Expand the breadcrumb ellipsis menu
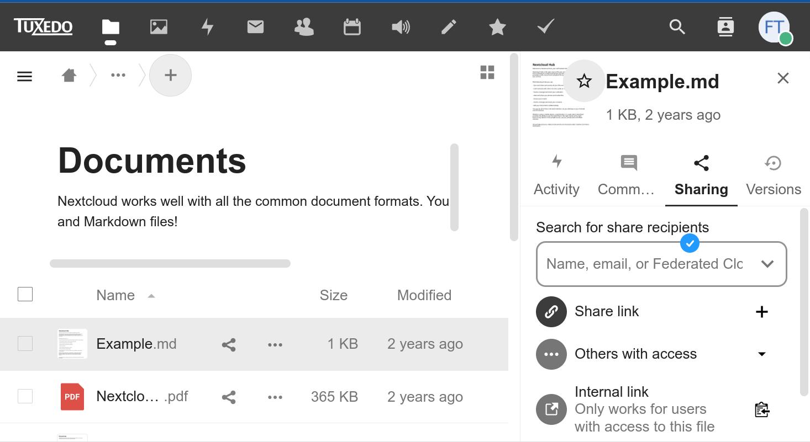This screenshot has height=442, width=810. click(118, 75)
